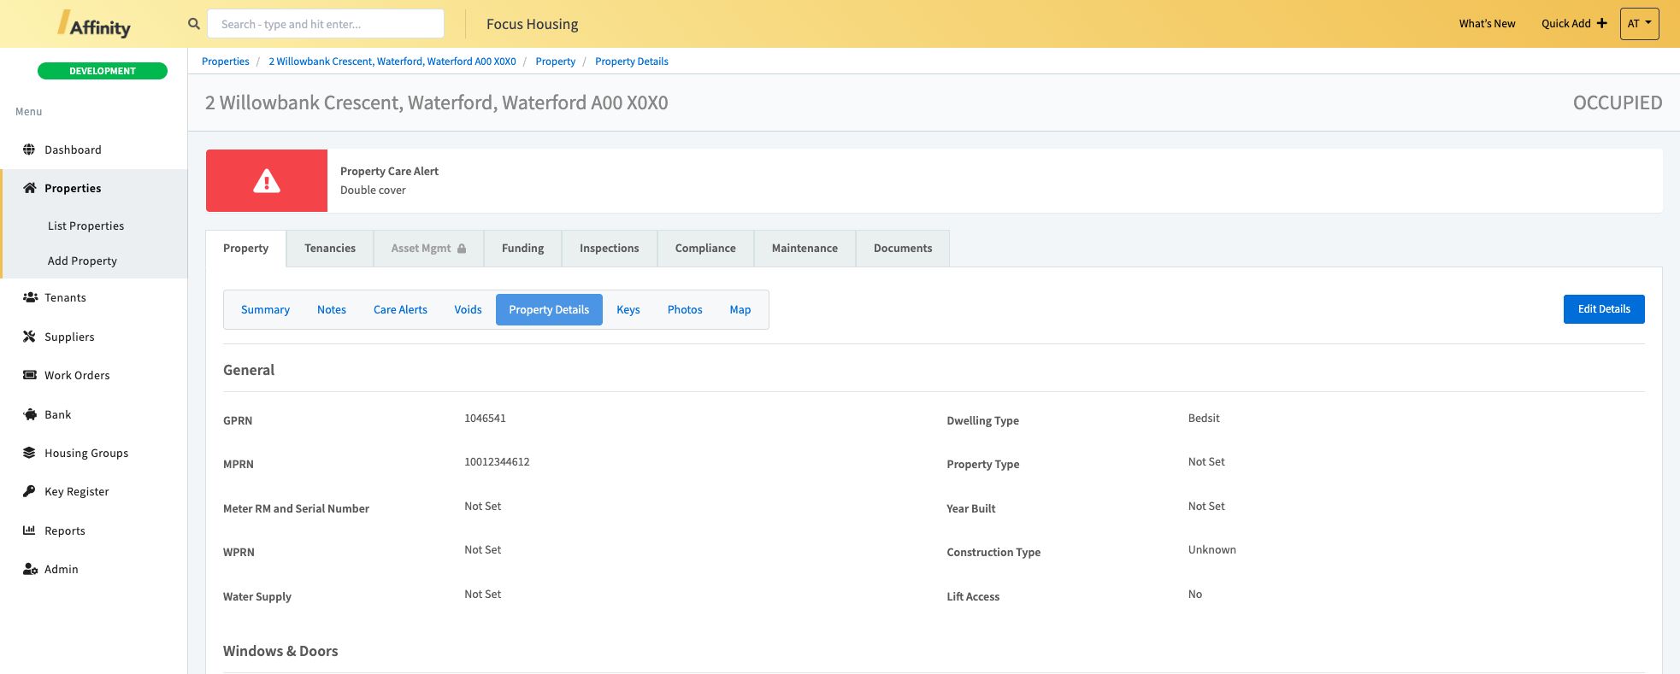
Task: Click the Asset Mgmt lock icon
Action: (462, 249)
